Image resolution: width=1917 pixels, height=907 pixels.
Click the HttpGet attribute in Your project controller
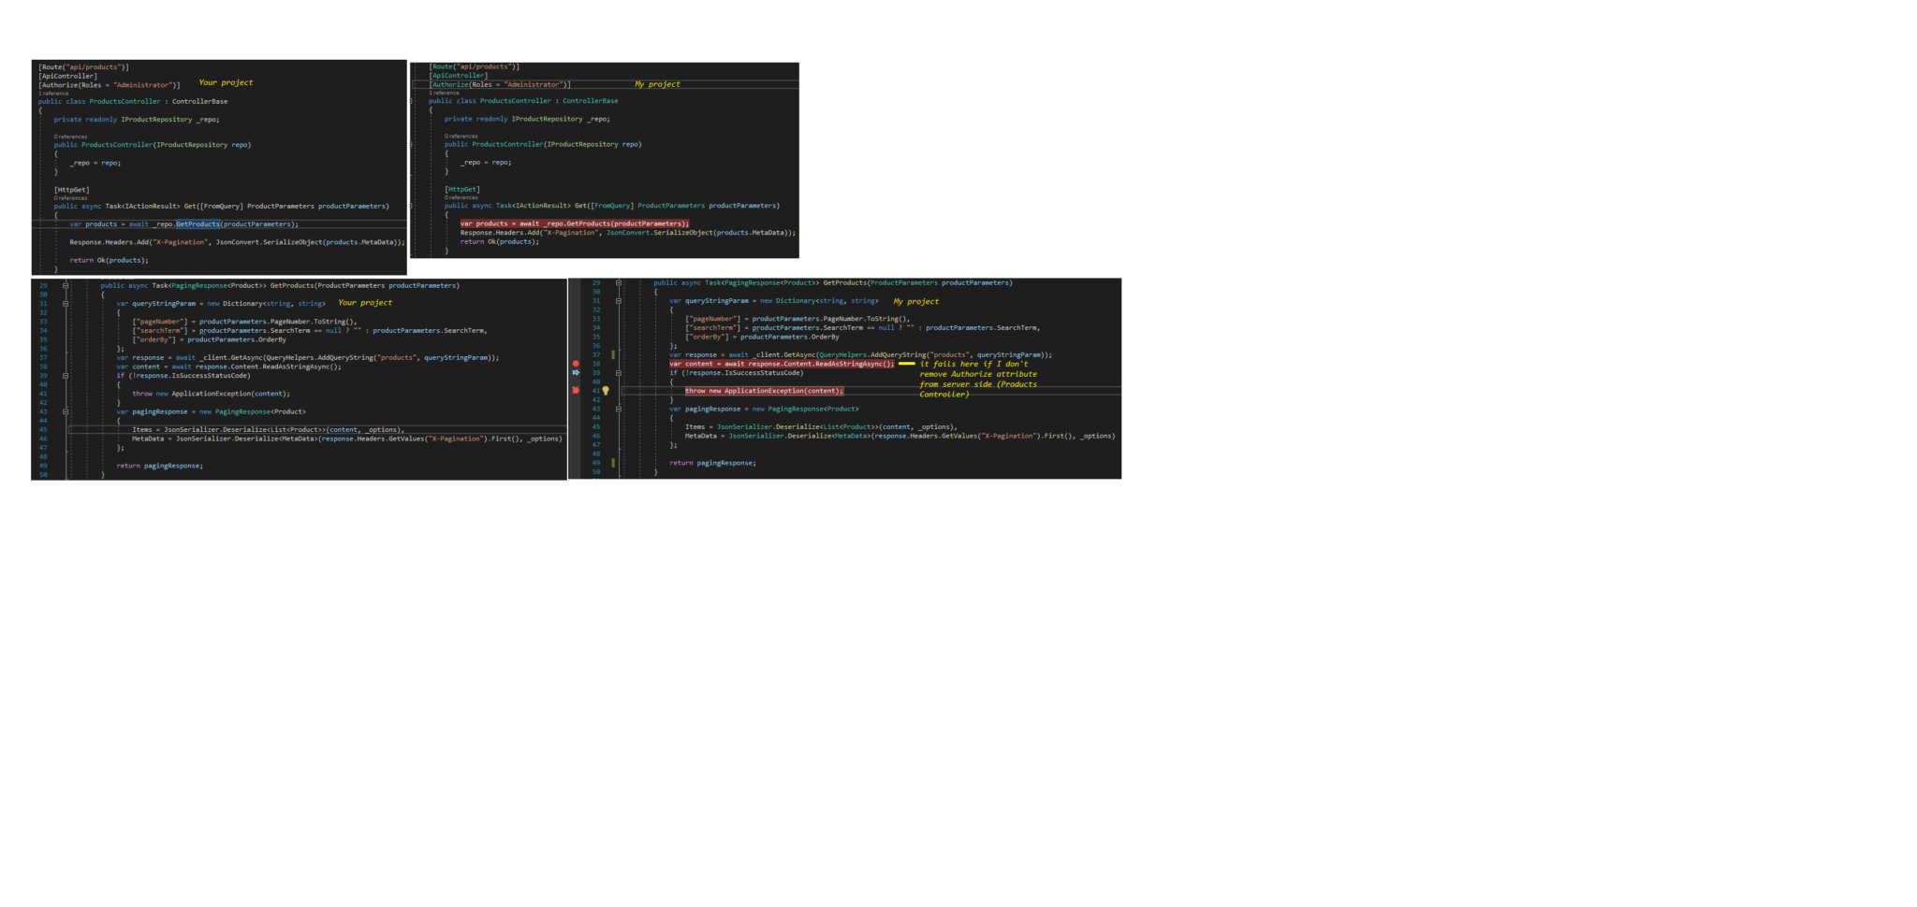coord(72,190)
